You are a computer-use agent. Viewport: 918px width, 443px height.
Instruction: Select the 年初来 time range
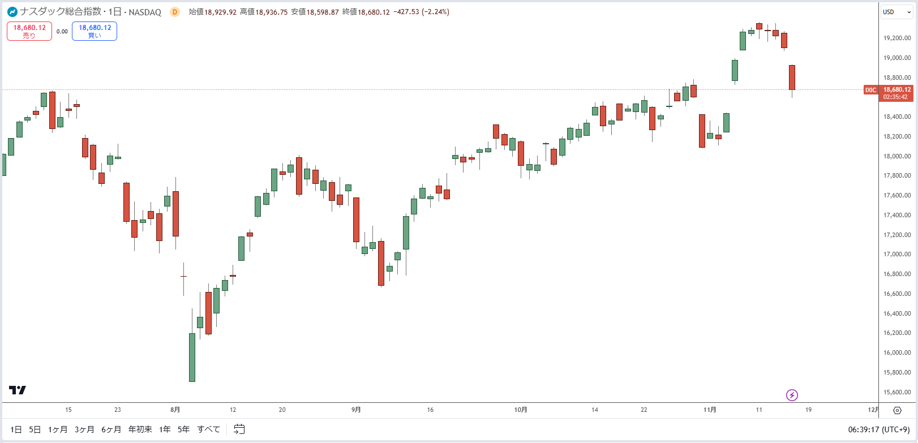(x=140, y=429)
